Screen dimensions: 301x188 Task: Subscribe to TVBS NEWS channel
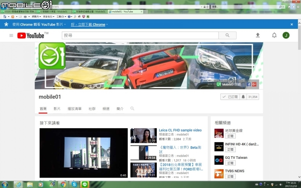pos(230,176)
